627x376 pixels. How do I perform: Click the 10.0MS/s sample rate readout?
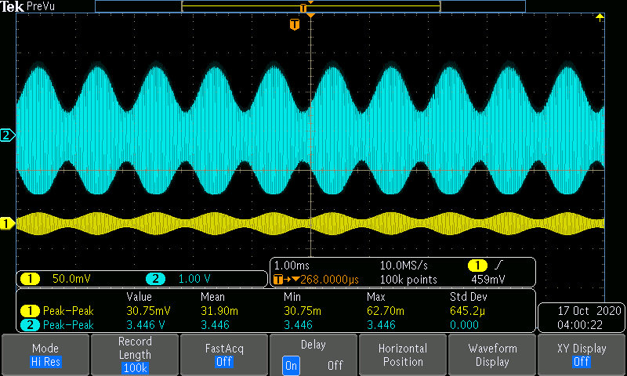404,266
